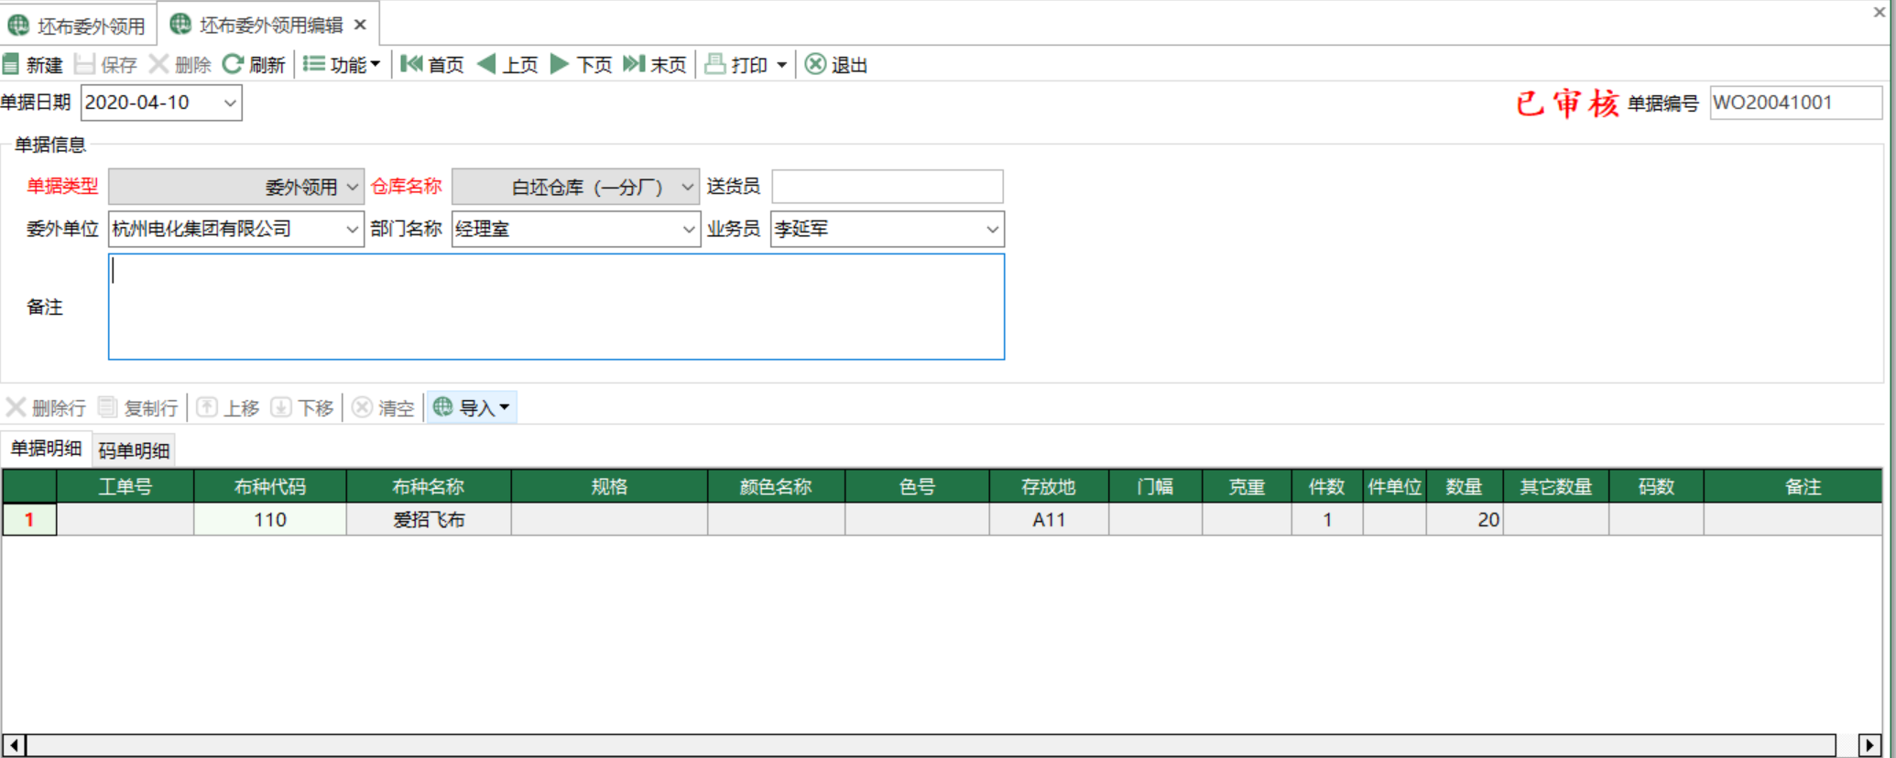Select row number 1 in the grid
The width and height of the screenshot is (1896, 758).
pyautogui.click(x=29, y=519)
